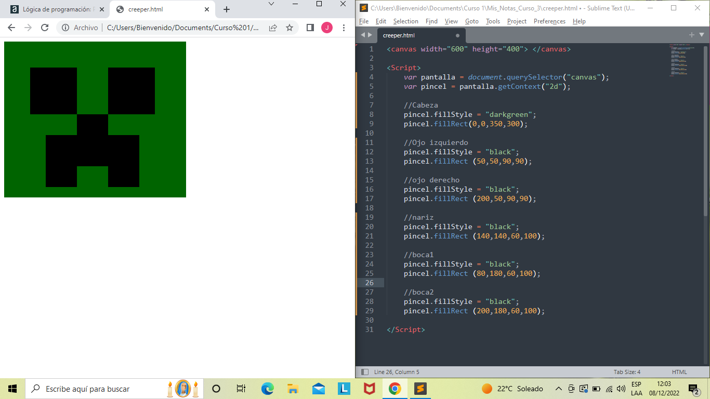710x399 pixels.
Task: Open Sublime Text Edit menu
Action: pyautogui.click(x=380, y=21)
